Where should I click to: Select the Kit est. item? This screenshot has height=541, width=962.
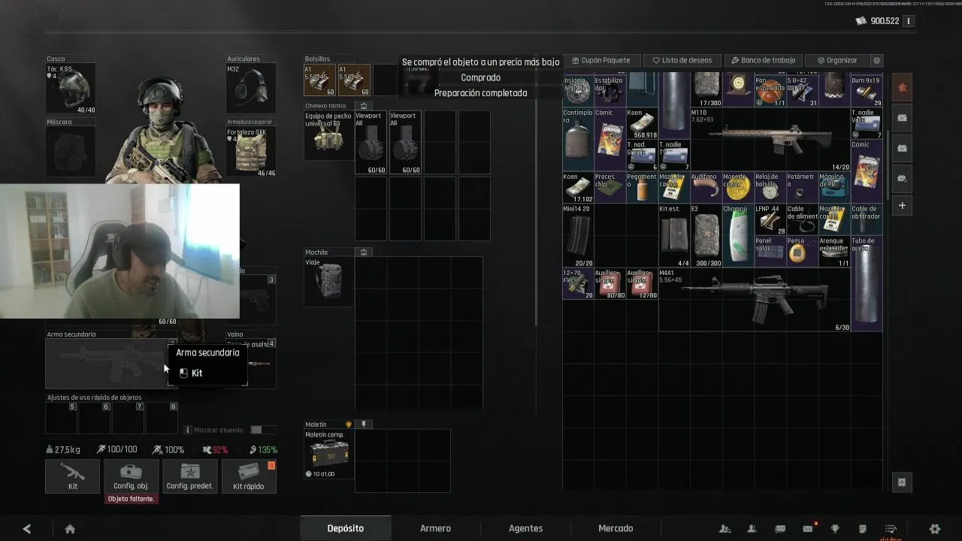(x=674, y=235)
